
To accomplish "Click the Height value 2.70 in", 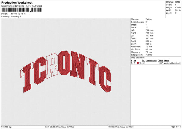I will (177, 7).
